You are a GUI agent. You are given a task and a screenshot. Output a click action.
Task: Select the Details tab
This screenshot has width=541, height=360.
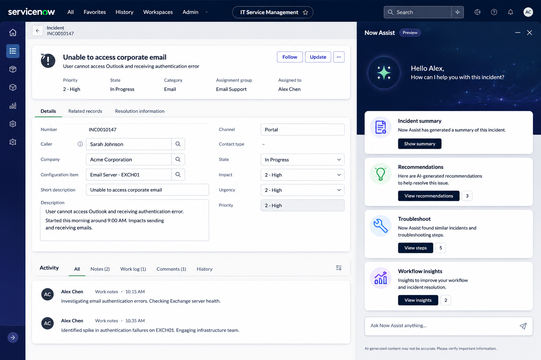[x=48, y=111]
